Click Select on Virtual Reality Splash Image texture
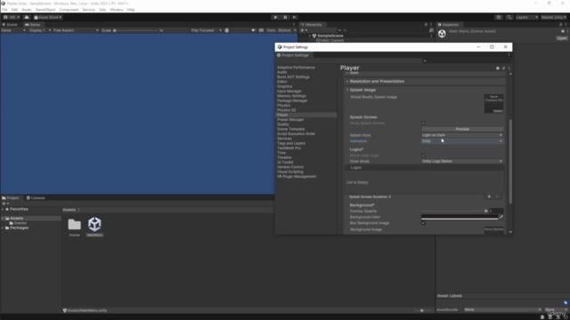 498,111
